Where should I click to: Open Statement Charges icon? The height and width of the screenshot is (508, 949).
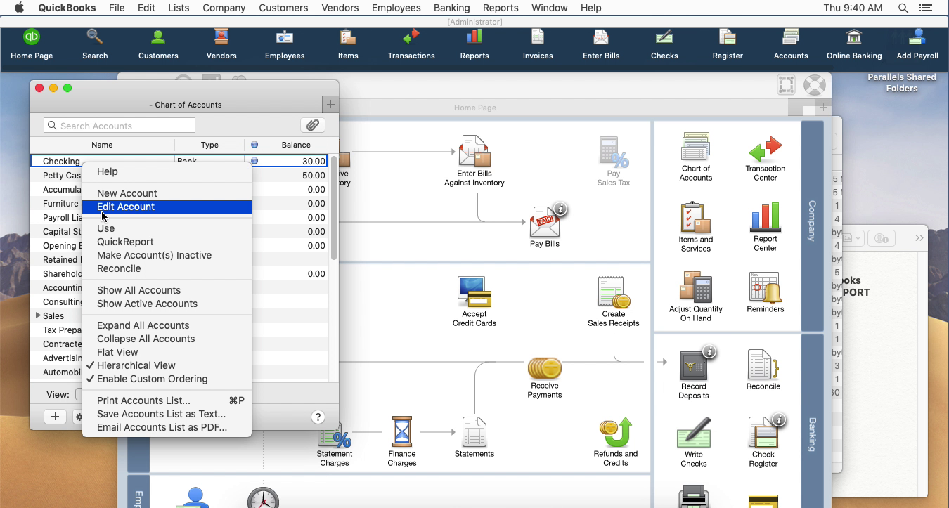pyautogui.click(x=335, y=445)
